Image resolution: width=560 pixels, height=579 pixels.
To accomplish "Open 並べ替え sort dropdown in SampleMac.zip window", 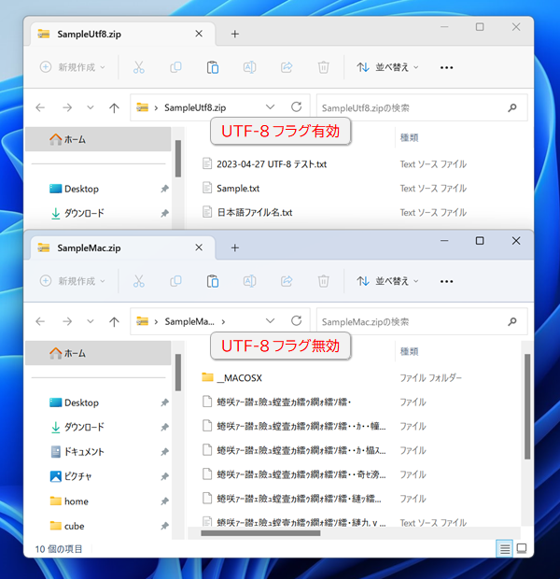I will click(387, 281).
